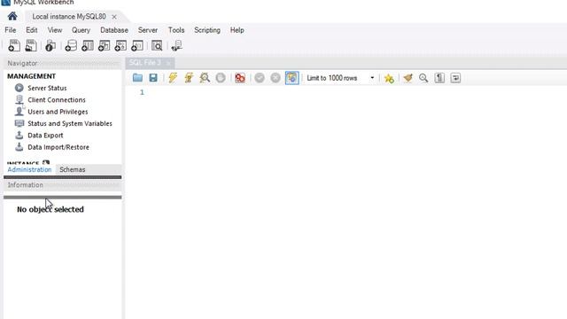Open Client Connections

point(57,100)
